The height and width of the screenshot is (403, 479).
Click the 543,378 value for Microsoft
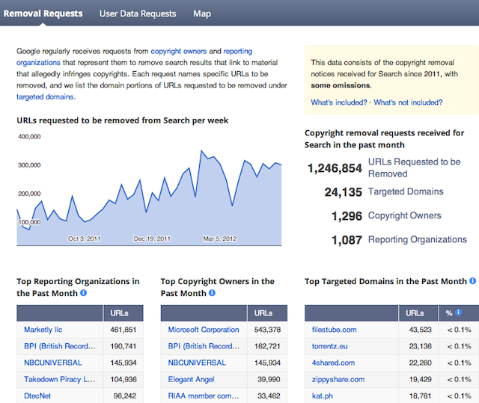pyautogui.click(x=267, y=330)
